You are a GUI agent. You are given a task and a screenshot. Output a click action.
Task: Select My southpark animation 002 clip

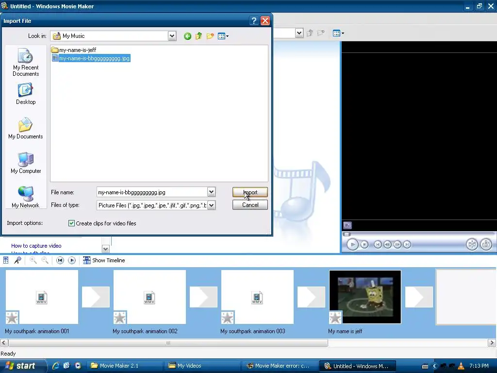point(149,297)
